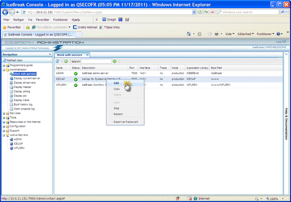The height and width of the screenshot is (202, 291).
Task: Click the read mail envelope icon
Action: click(x=210, y=34)
